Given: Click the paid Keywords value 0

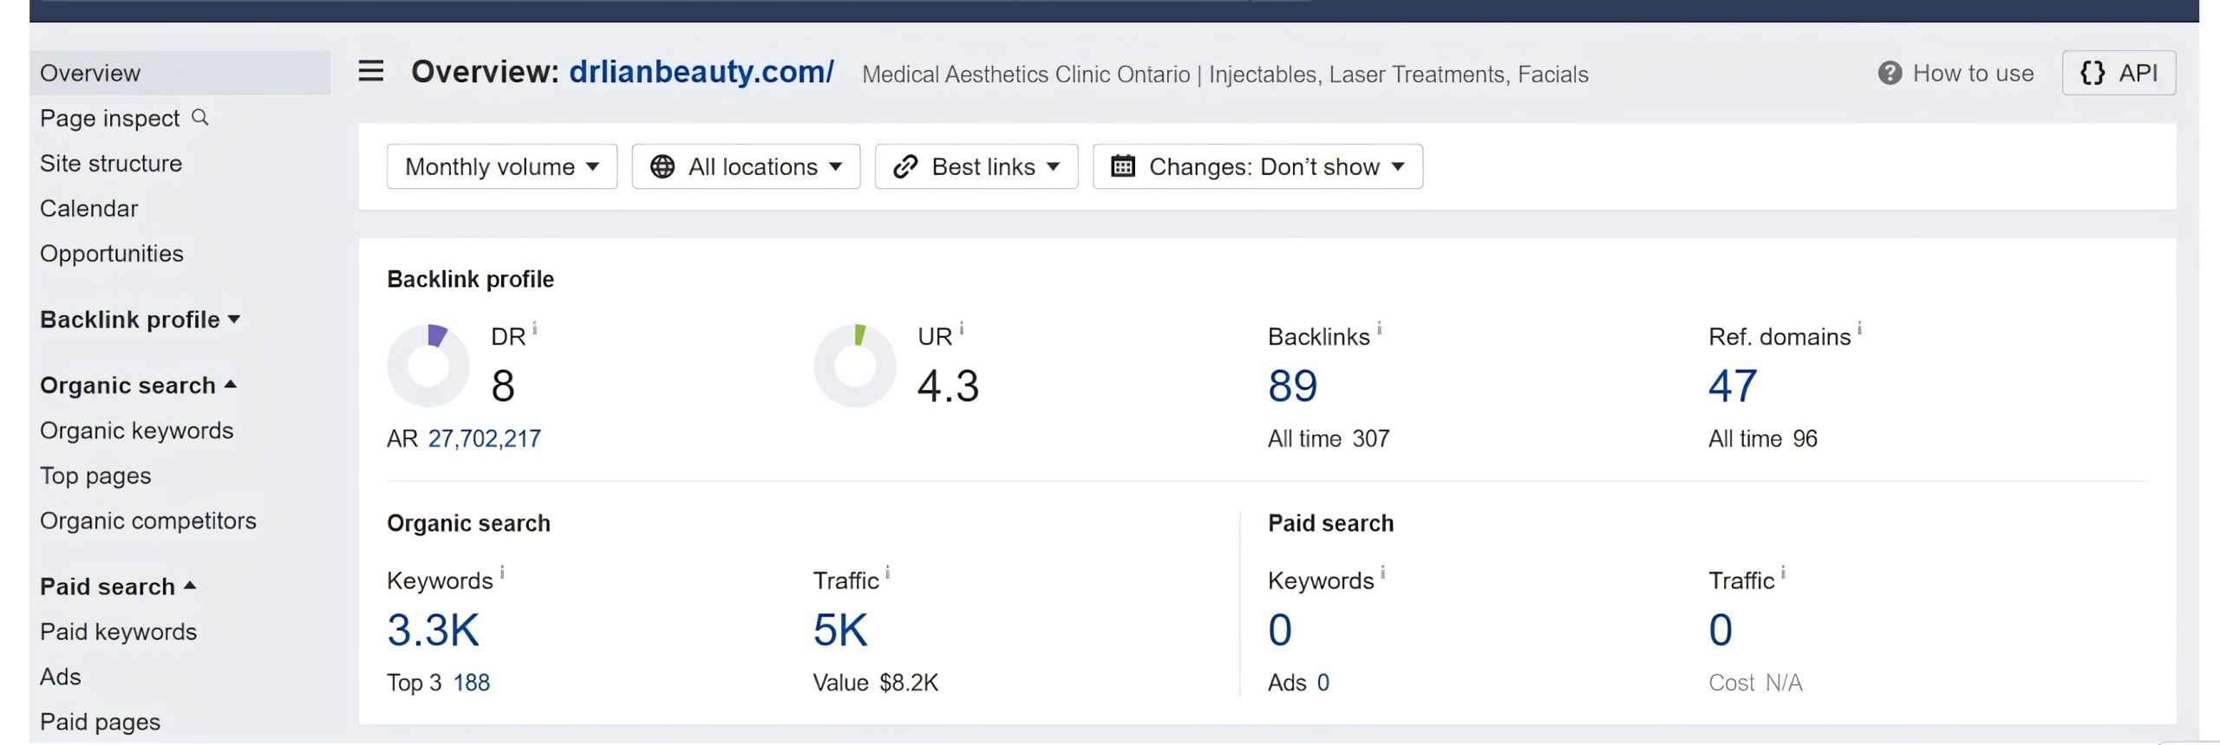Looking at the screenshot, I should point(1280,630).
